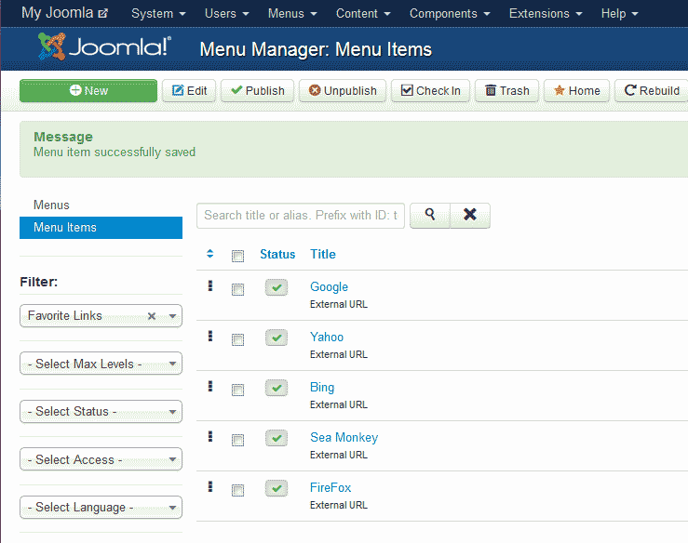Click the Joomla! logo
Screen dimensions: 688x543
(104, 48)
